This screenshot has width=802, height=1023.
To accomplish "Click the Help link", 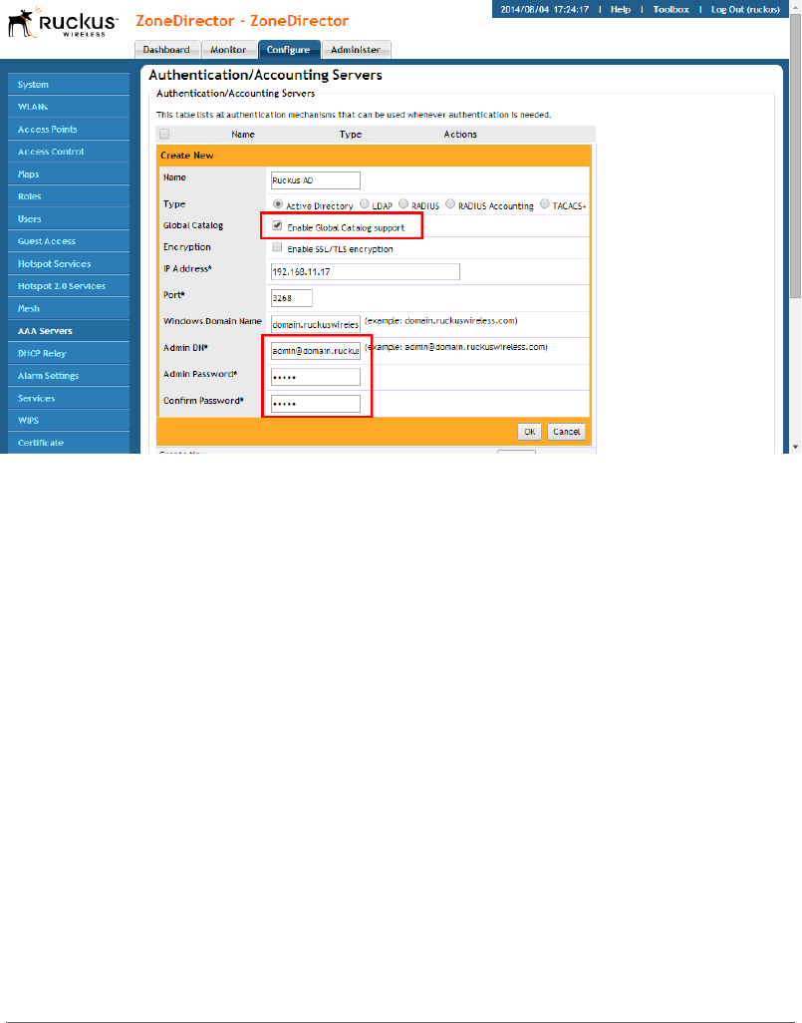I will click(620, 9).
